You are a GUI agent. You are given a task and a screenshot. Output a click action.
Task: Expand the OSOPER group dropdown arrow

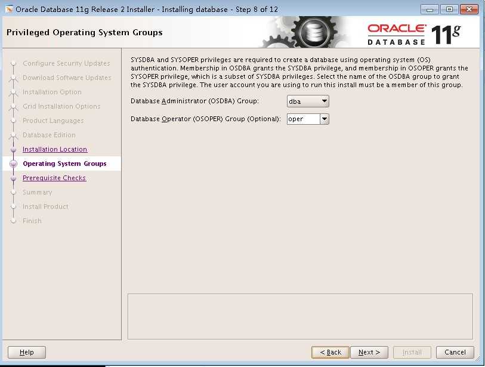(325, 119)
